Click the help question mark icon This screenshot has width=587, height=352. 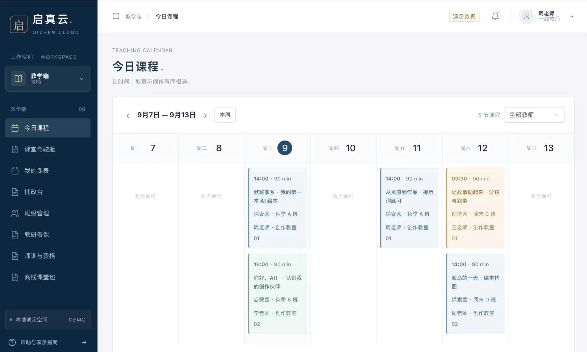[x=12, y=342]
